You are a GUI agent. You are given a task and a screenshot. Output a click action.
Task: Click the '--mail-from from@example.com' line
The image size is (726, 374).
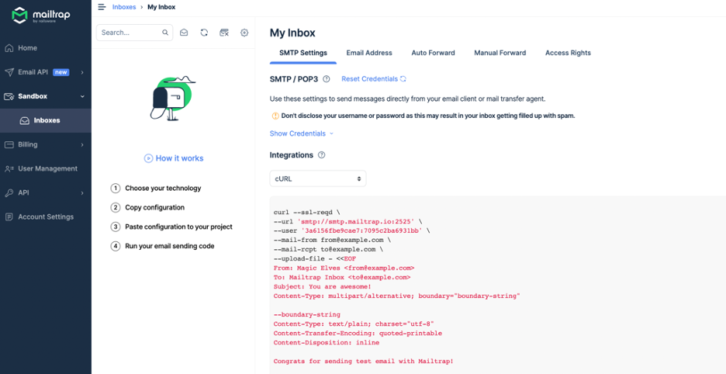[x=333, y=240]
